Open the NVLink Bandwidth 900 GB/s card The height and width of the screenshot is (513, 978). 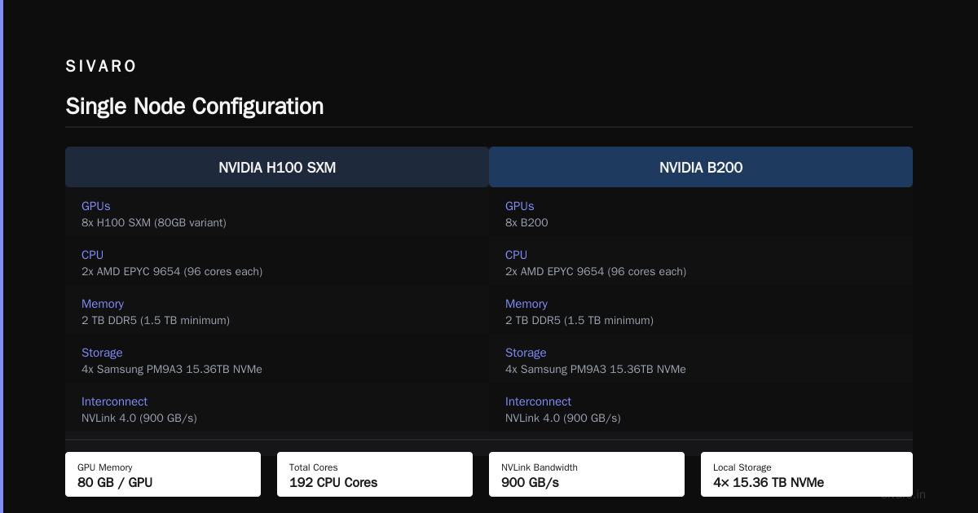tap(587, 474)
